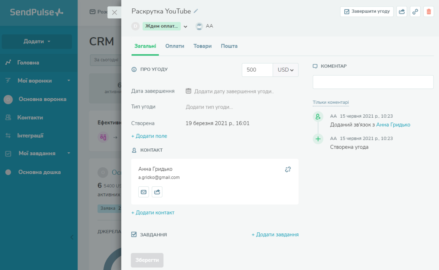Click the Інтеграції arrows icon in sidebar
The width and height of the screenshot is (439, 270).
(x=8, y=136)
